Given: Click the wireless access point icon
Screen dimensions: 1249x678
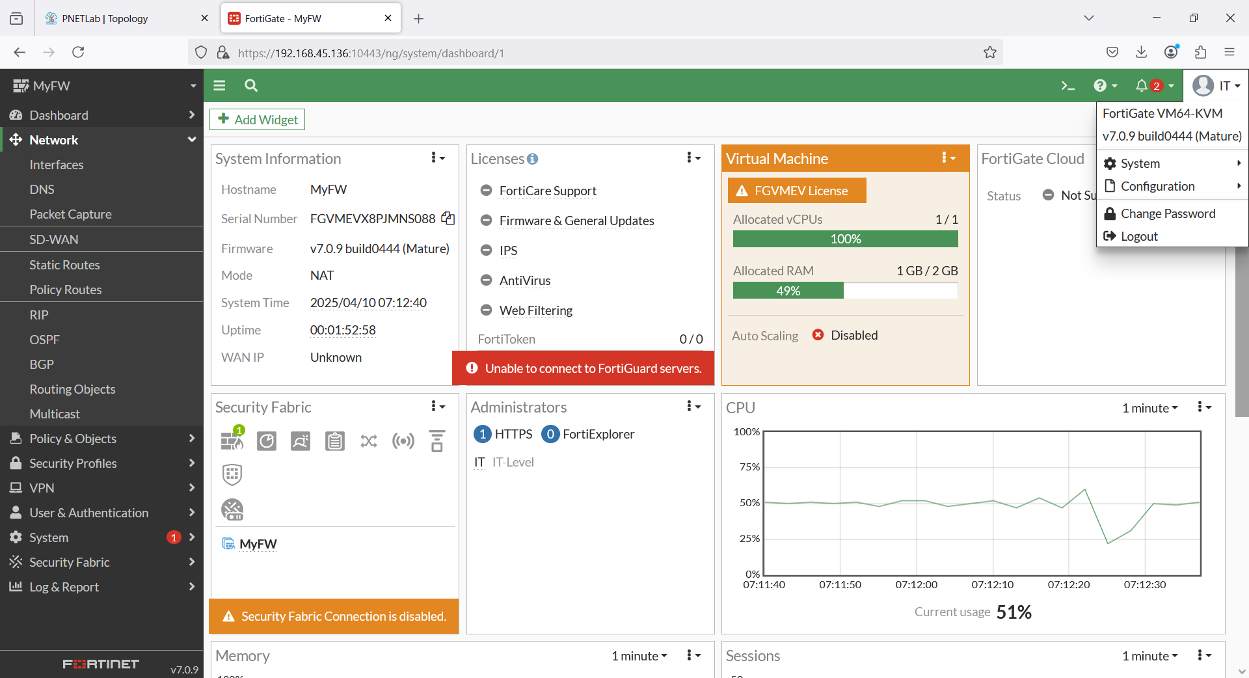Looking at the screenshot, I should pos(403,441).
